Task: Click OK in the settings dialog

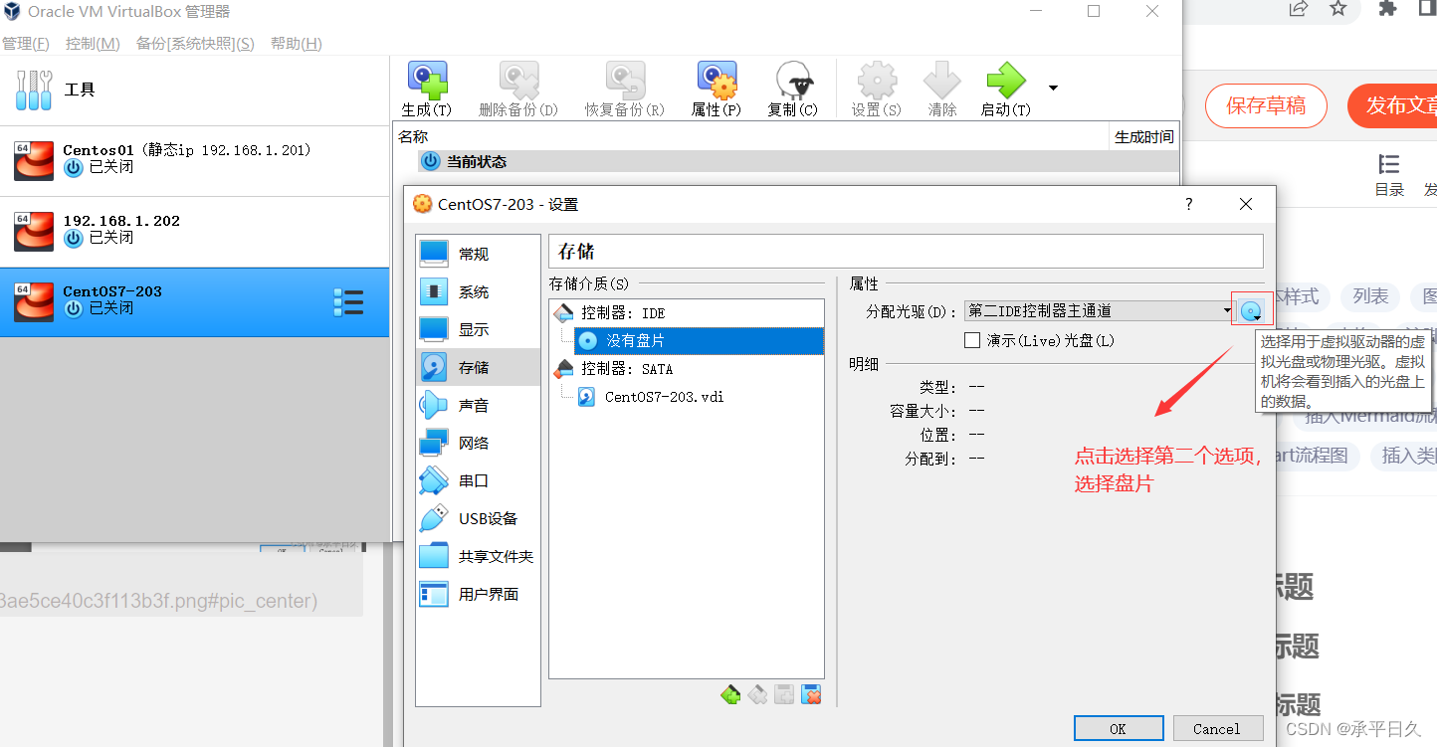Action: pos(1119,728)
